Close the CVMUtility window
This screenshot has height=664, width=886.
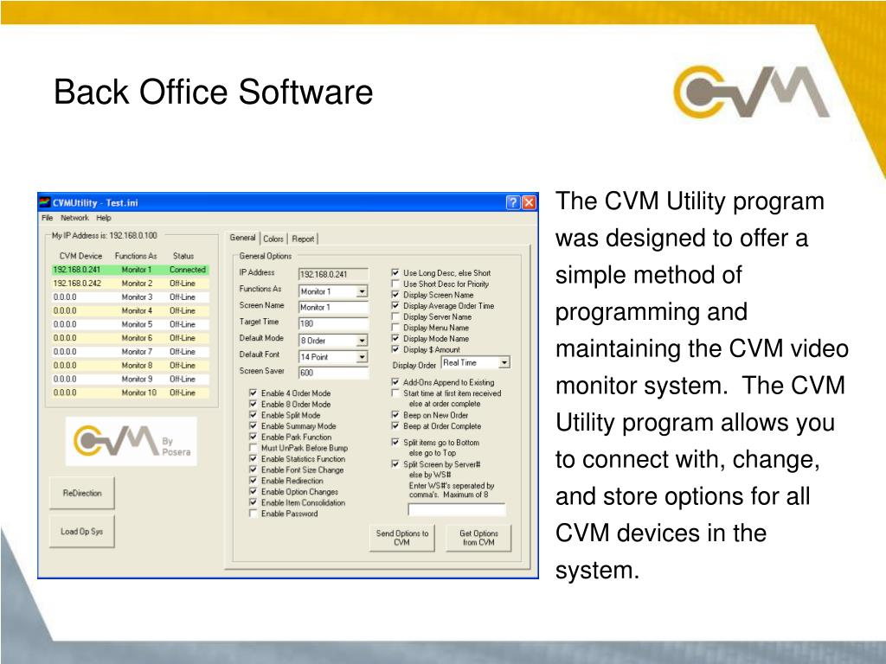click(x=529, y=202)
